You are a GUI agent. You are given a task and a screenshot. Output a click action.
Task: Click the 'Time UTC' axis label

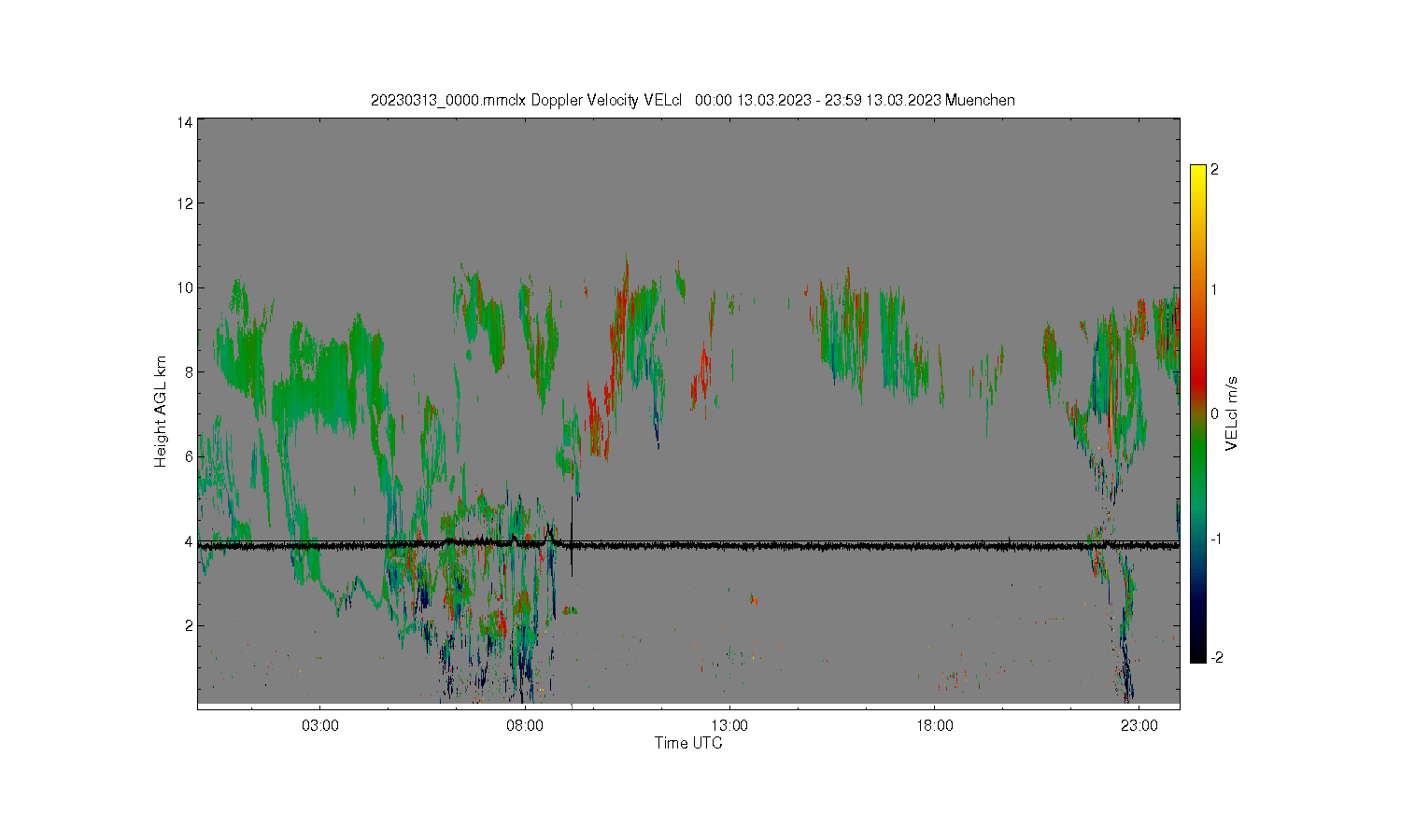(x=688, y=743)
